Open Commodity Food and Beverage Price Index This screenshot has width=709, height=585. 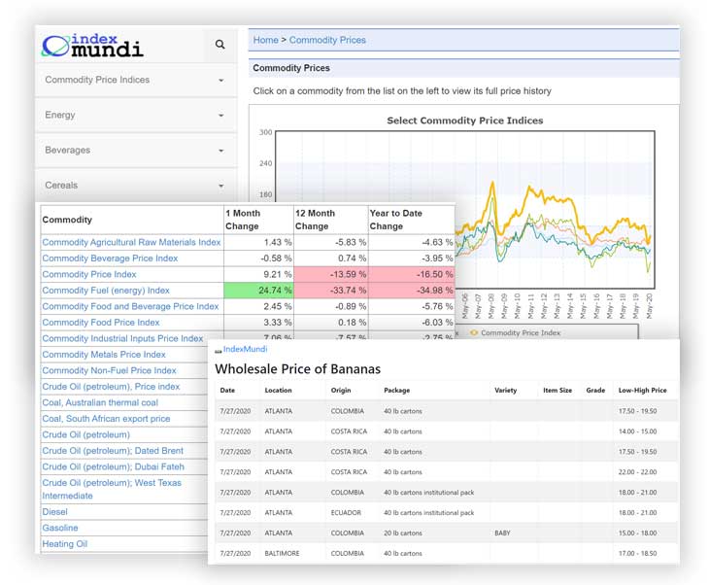tap(130, 306)
